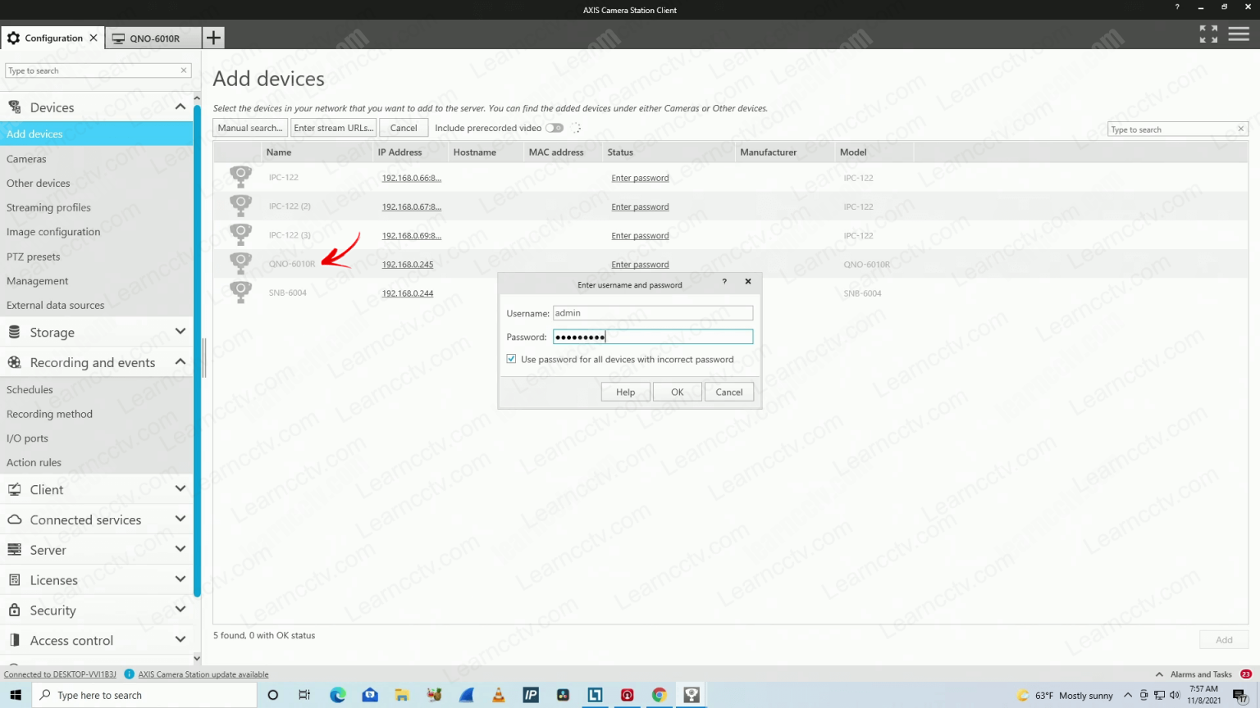
Task: Open the Storage section icon
Action: [x=14, y=332]
